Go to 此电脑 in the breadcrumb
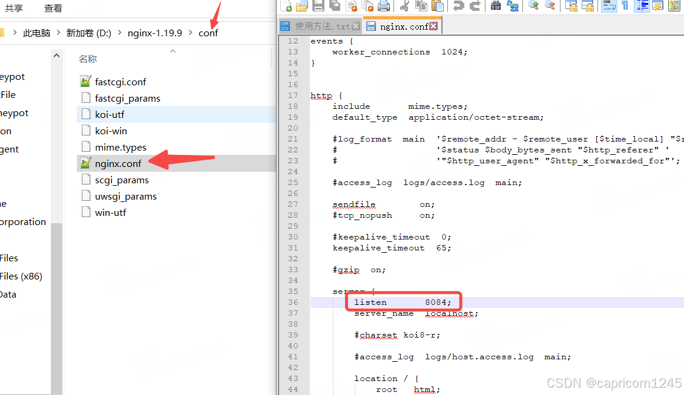This screenshot has height=395, width=684. [37, 33]
